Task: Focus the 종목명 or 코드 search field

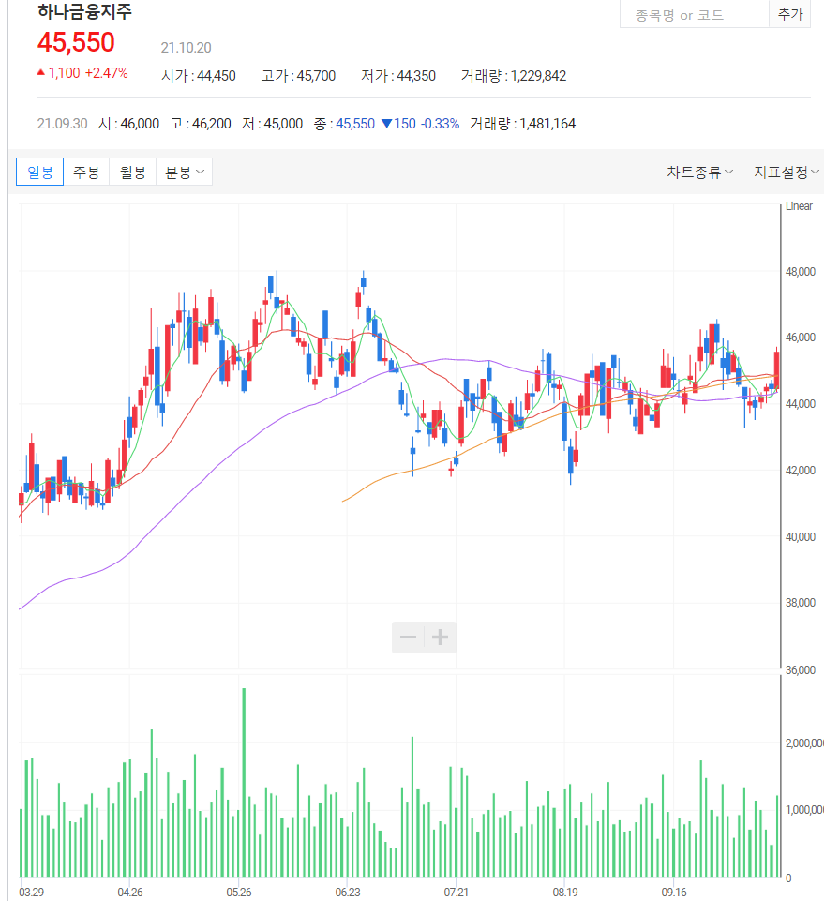Action: point(694,14)
